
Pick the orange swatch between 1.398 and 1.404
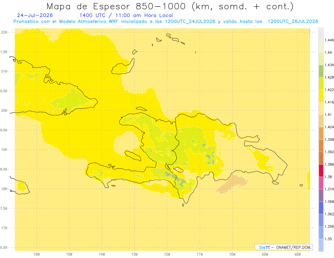321,133
